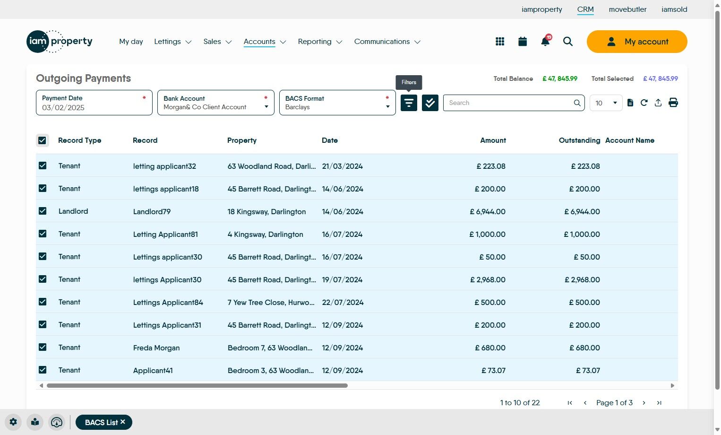
Task: Open the calendar icon in header
Action: [x=523, y=42]
